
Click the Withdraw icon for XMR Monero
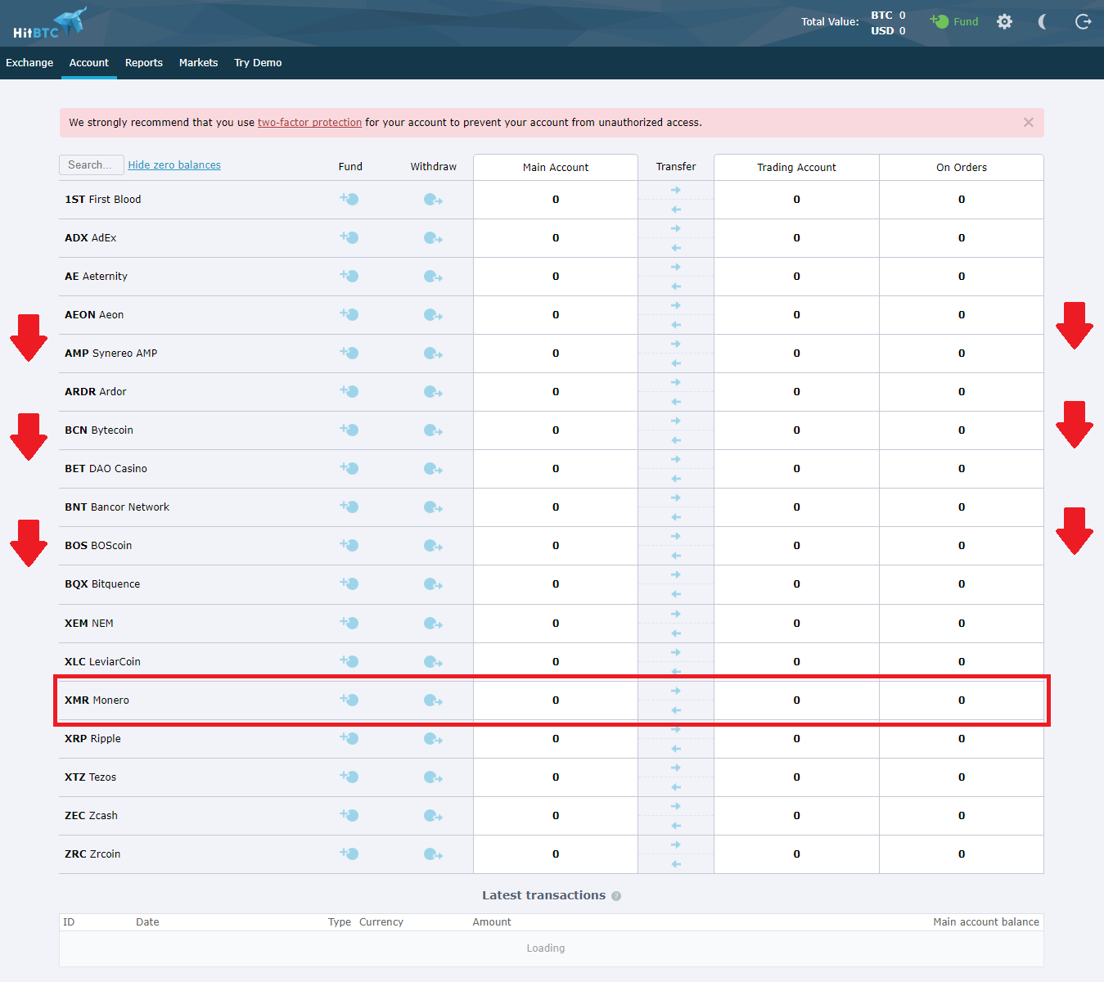point(433,700)
